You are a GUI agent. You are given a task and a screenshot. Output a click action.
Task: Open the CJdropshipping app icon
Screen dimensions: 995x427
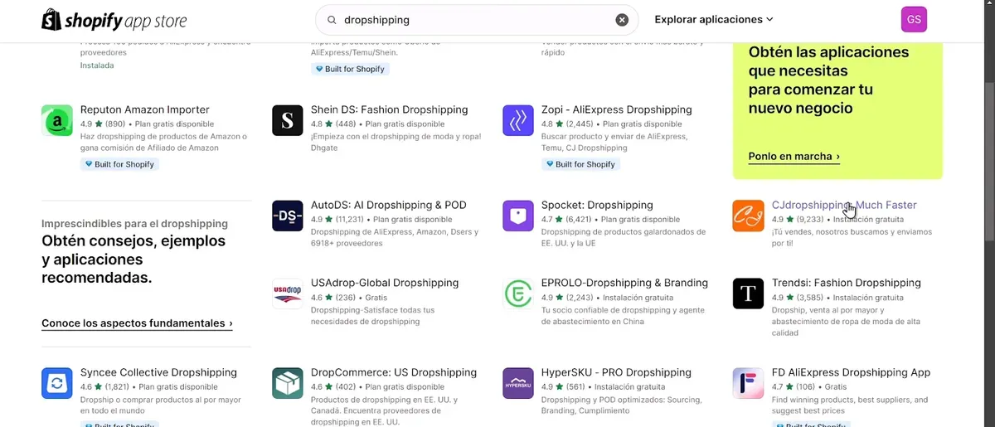tap(749, 216)
